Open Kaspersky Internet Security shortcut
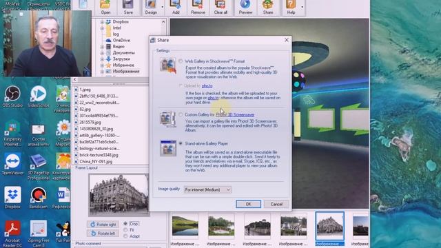 pyautogui.click(x=12, y=133)
